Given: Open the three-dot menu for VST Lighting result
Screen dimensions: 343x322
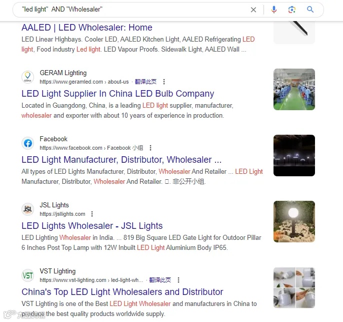Looking at the screenshot, I should (x=178, y=280).
